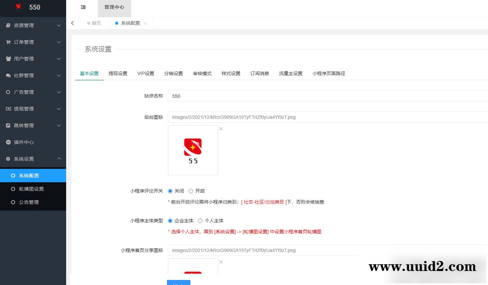The width and height of the screenshot is (488, 285).
Task: Enable the 开启 comment switch option
Action: (x=191, y=191)
